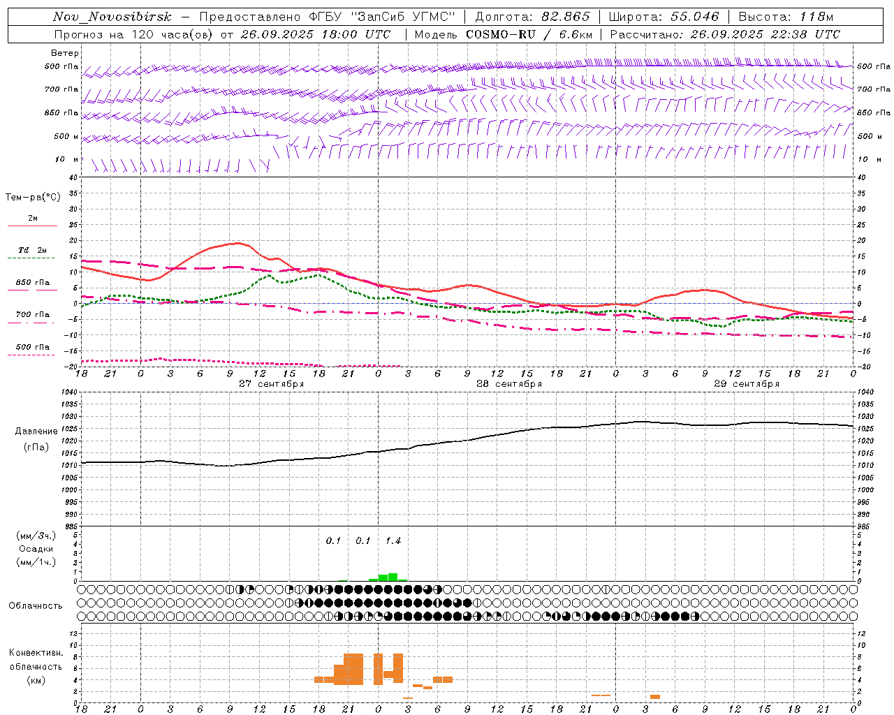Click the 1040 value on left pressure axis
This screenshot has width=894, height=715.
coord(71,392)
